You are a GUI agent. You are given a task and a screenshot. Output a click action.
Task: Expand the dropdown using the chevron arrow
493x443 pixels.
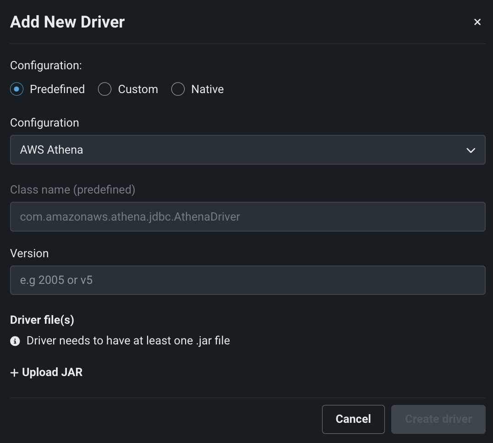click(x=471, y=150)
